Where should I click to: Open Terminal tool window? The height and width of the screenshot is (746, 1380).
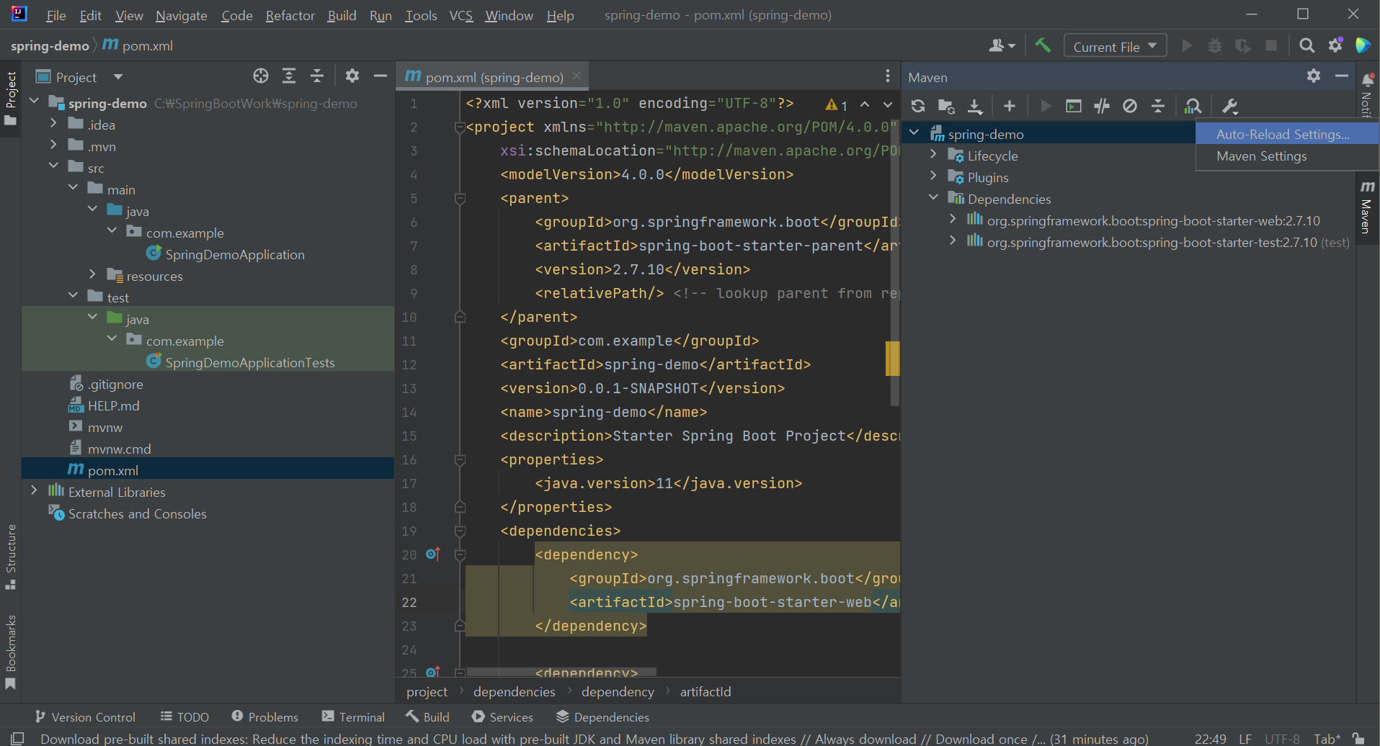[x=353, y=717]
